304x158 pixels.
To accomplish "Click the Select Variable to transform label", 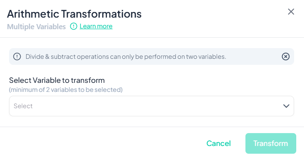I will [57, 80].
